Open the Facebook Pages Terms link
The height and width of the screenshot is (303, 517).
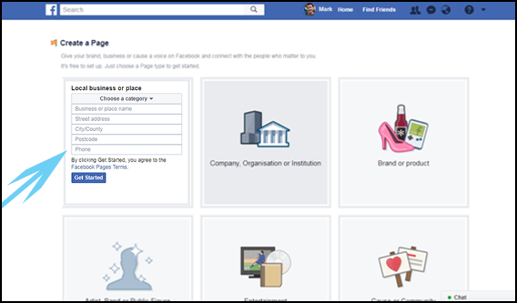pos(99,167)
